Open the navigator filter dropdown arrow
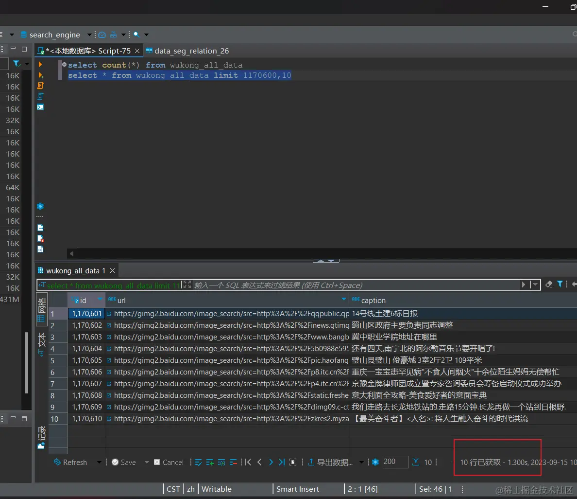577x499 pixels. (x=27, y=64)
